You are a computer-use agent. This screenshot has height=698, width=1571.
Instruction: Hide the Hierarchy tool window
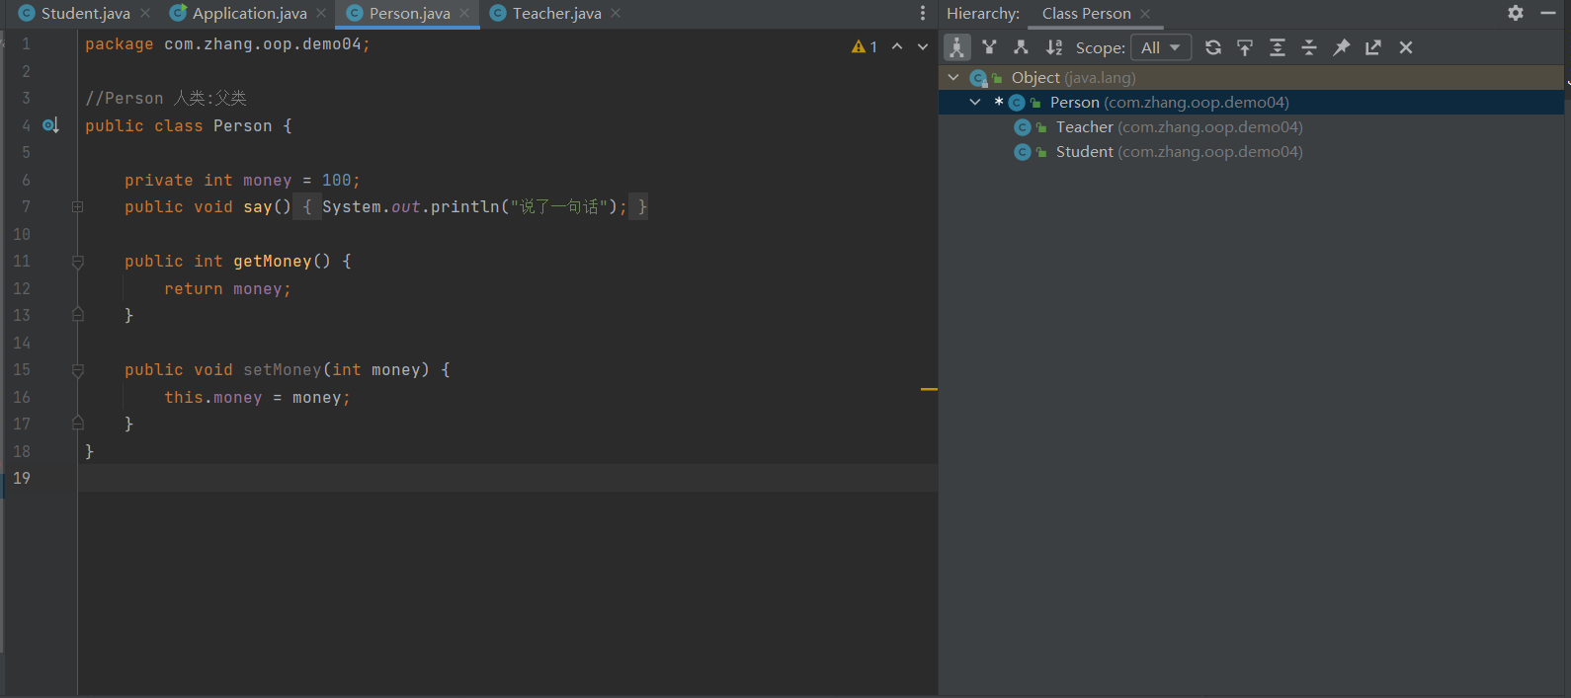point(1548,13)
